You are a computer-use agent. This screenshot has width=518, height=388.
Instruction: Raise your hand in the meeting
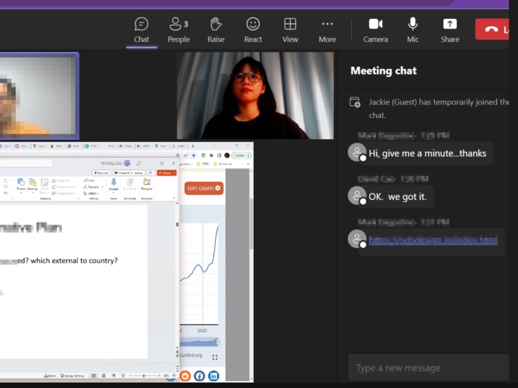point(215,30)
